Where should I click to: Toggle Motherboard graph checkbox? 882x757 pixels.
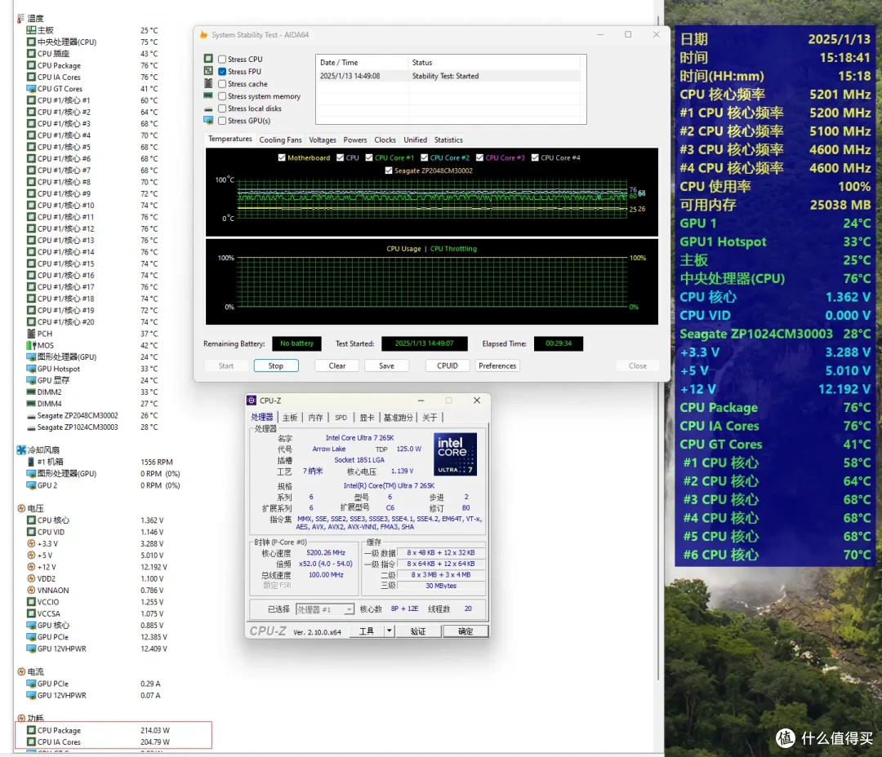[282, 158]
